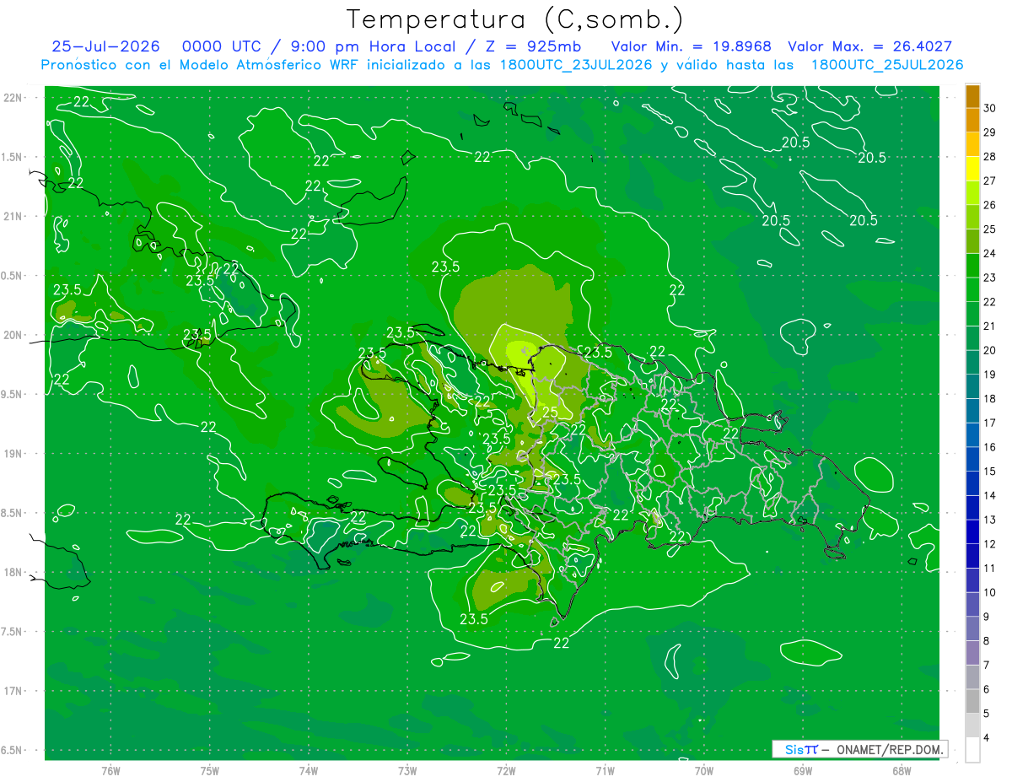Click the "68W" longitude axis label
Viewport: 1012px width, 782px height.
(902, 770)
